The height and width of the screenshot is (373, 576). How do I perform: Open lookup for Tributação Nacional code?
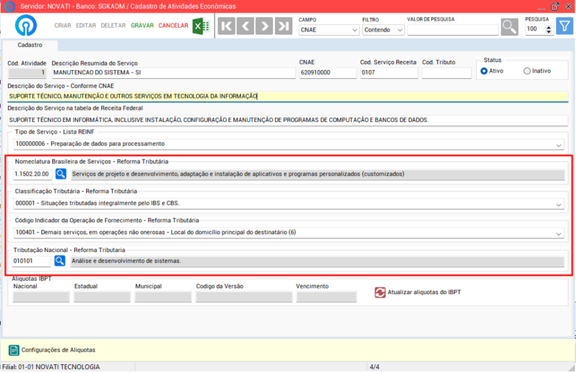coord(60,261)
